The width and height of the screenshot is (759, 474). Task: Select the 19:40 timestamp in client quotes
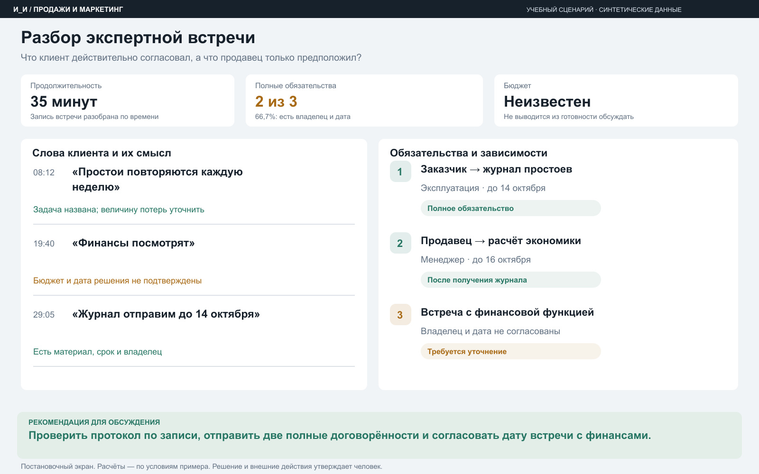pyautogui.click(x=44, y=244)
